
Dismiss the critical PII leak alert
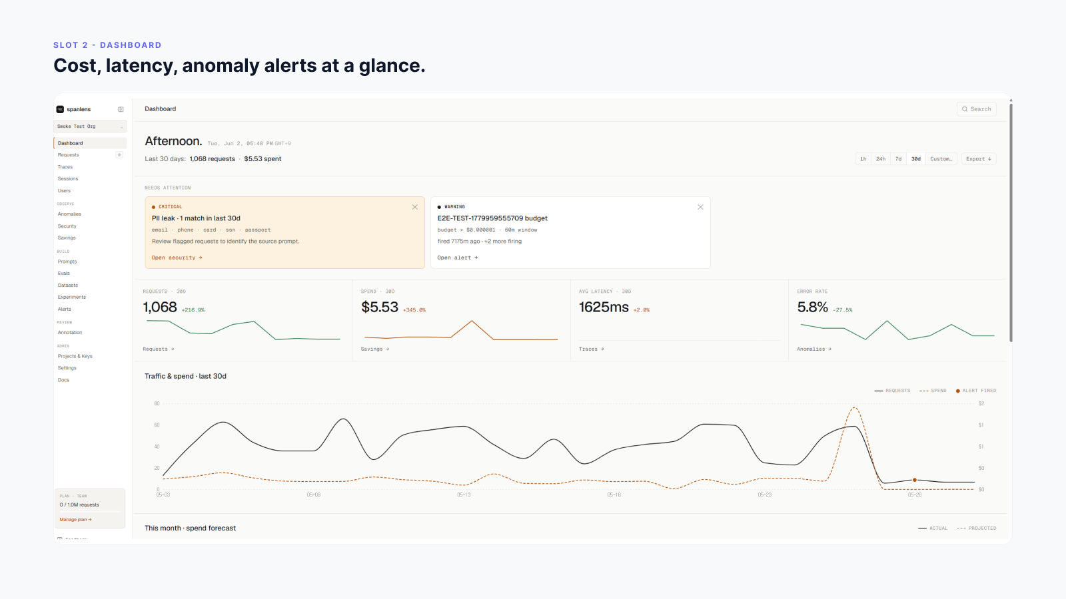tap(415, 207)
